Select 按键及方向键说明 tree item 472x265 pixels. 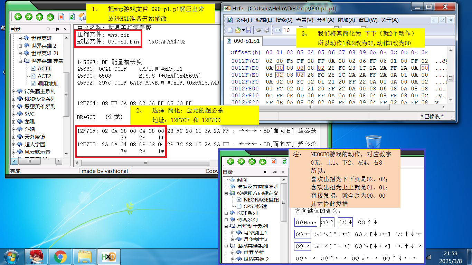pos(257,186)
